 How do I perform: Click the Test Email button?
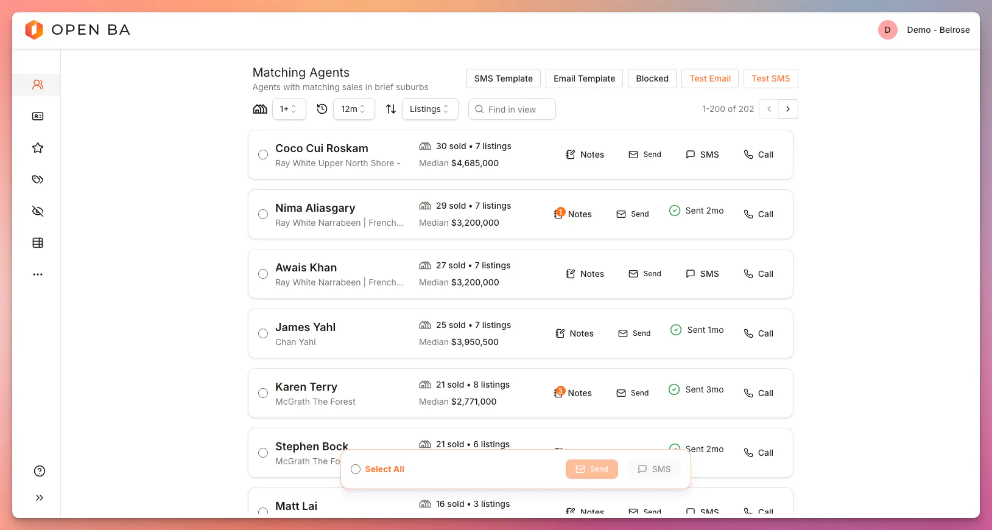[x=710, y=78]
